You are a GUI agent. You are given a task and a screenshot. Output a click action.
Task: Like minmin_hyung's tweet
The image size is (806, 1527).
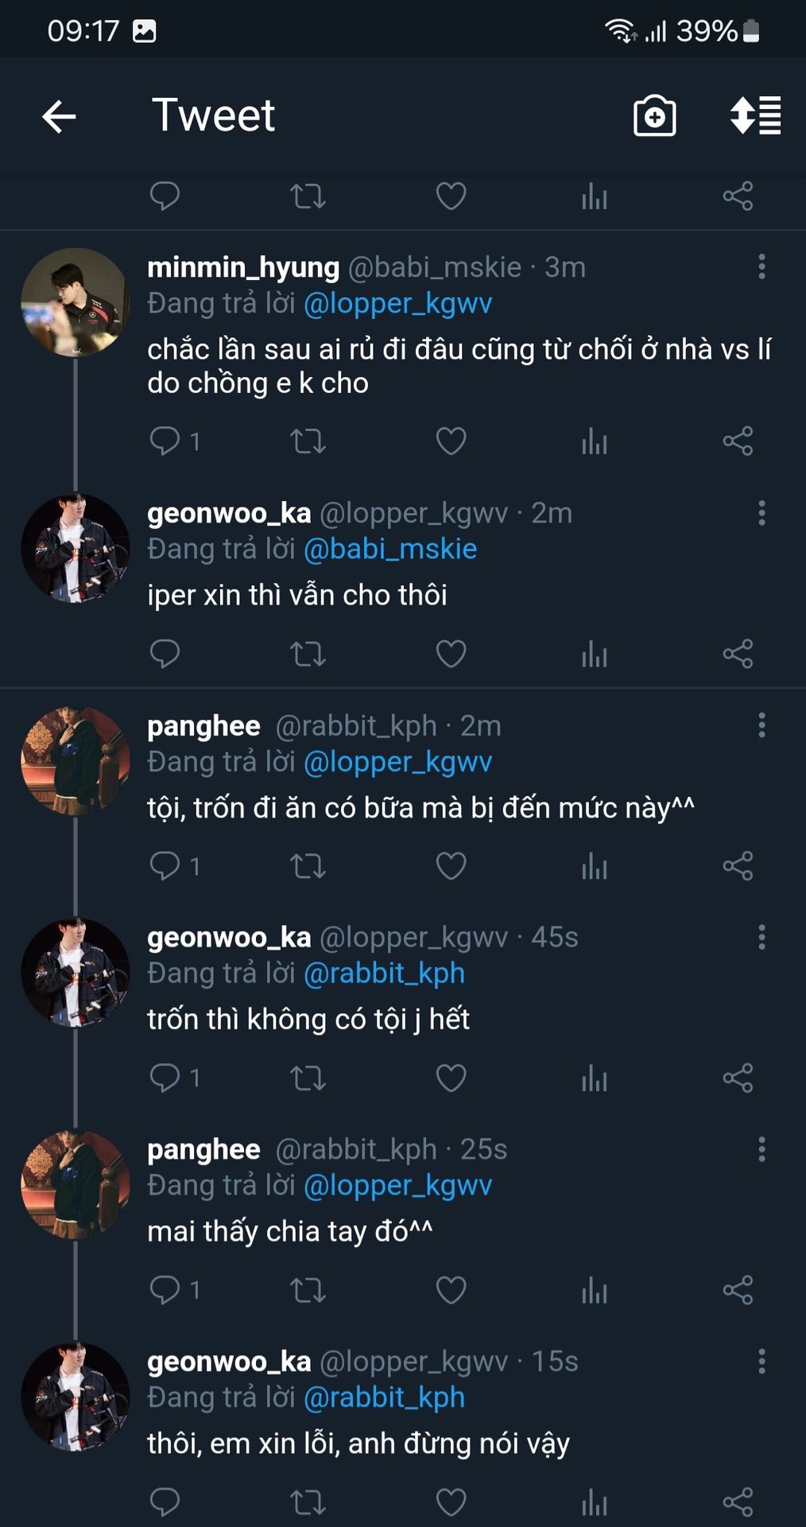click(x=451, y=441)
